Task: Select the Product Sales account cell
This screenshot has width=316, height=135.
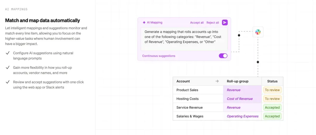Action: click(198, 90)
